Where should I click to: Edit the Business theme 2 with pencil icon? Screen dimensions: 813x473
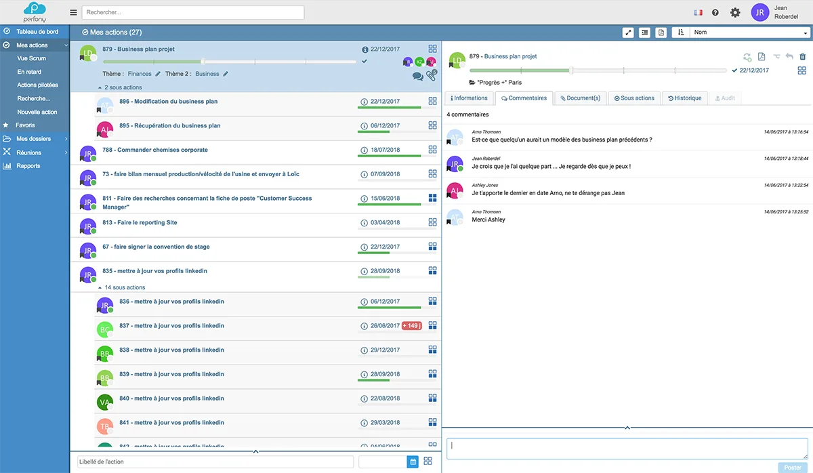[x=226, y=74]
